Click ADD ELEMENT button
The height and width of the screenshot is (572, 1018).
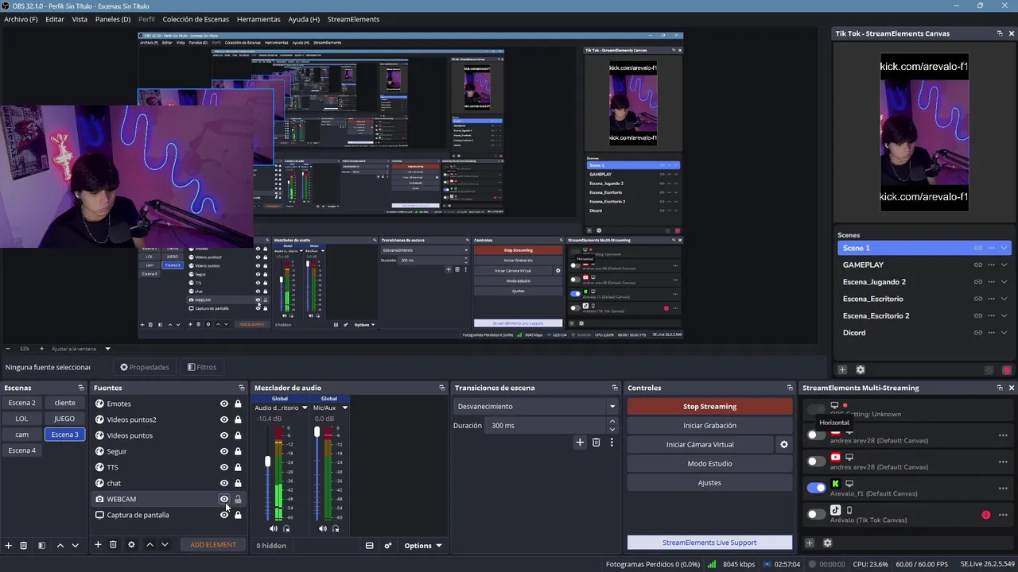pos(213,545)
